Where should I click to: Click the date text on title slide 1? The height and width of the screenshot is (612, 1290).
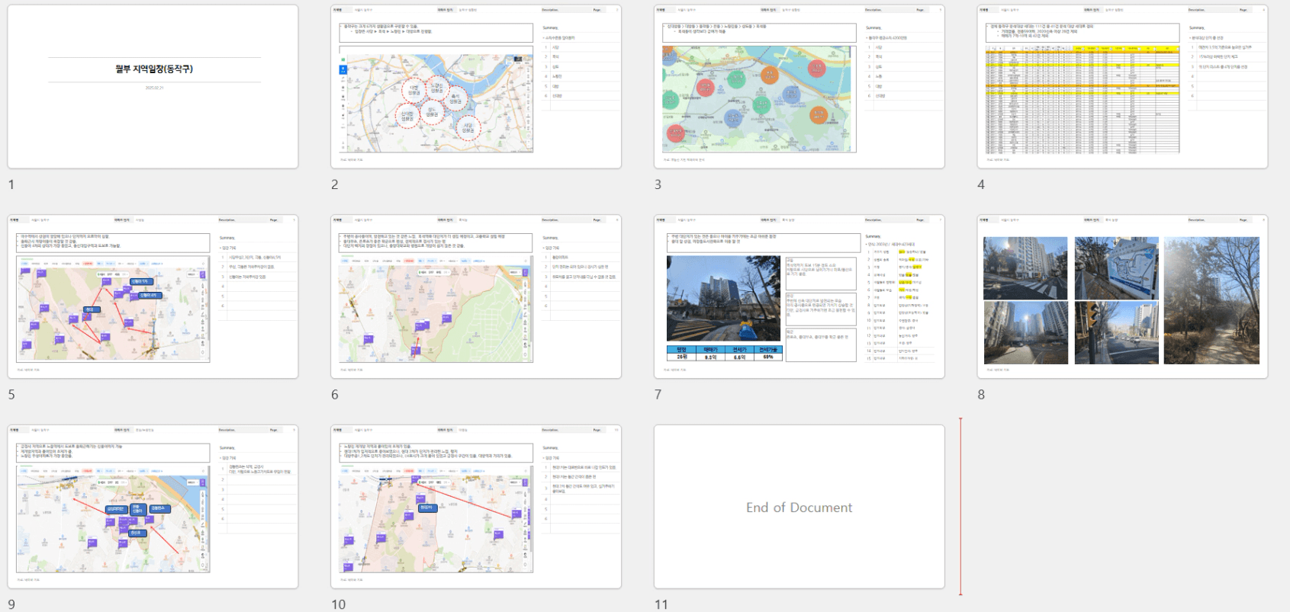coord(154,88)
